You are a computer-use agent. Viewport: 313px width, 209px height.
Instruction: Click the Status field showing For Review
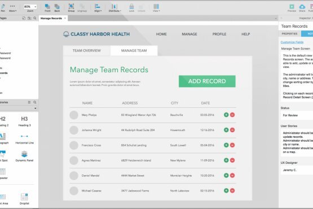[297, 115]
